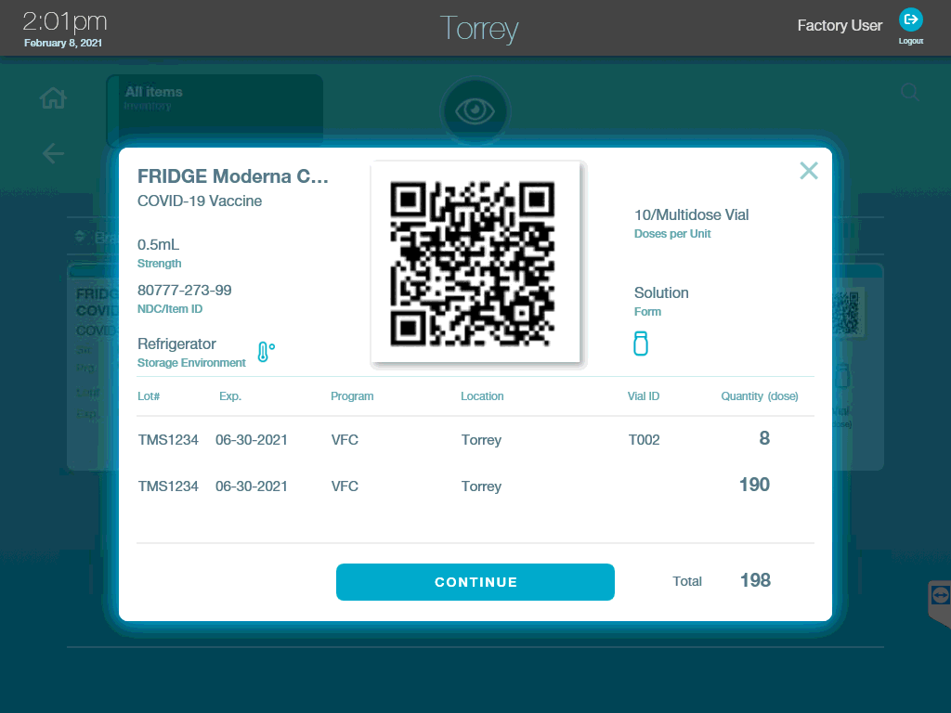Click the Quantity (dose) column header
Viewport: 951px width, 713px height.
(x=760, y=395)
